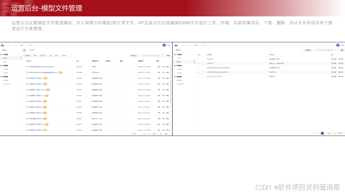Tick the checkbox for the 2020-12-29 file row
Image resolution: width=345 pixels, height=194 pixels.
(x=25, y=78)
